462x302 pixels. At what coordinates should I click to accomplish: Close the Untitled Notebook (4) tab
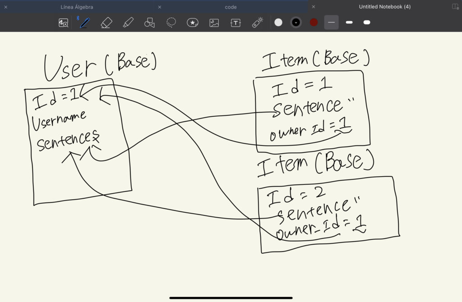tap(314, 7)
